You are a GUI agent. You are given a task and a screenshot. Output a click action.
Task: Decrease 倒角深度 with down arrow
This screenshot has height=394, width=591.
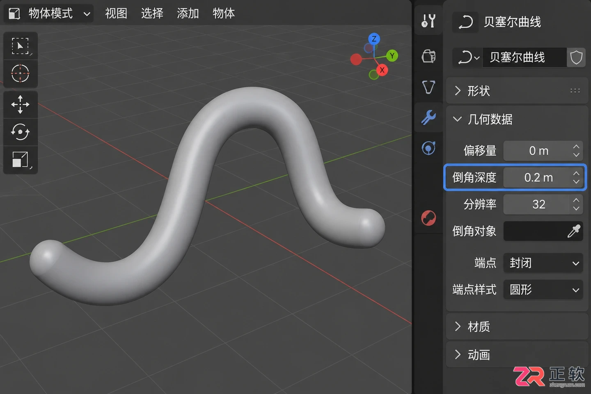click(576, 182)
